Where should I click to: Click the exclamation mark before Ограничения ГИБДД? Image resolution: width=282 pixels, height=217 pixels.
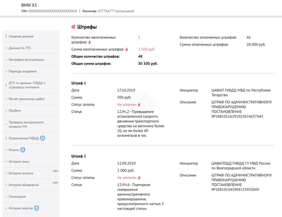coord(6,138)
